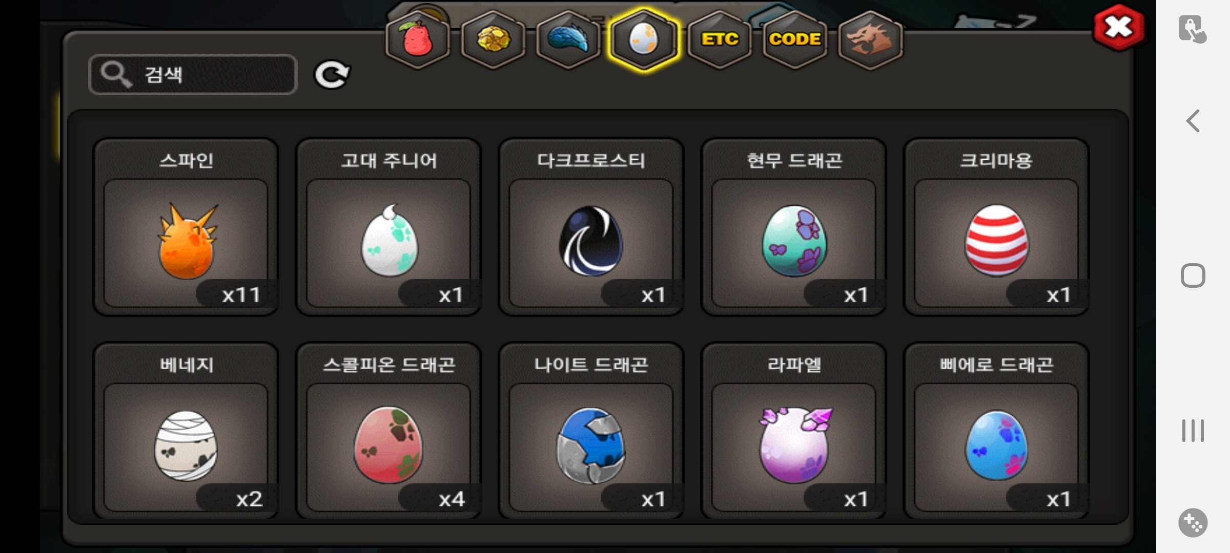The image size is (1230, 553).
Task: Select the bandaged 베네지 egg
Action: 186,431
